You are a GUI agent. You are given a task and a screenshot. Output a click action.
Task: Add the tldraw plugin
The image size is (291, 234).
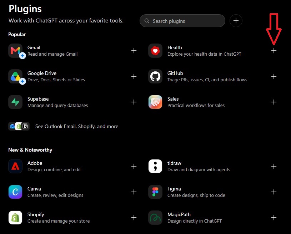click(274, 166)
